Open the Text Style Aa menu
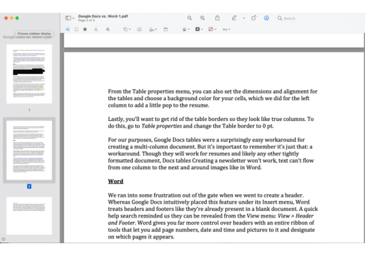365x256 pixels. click(226, 29)
